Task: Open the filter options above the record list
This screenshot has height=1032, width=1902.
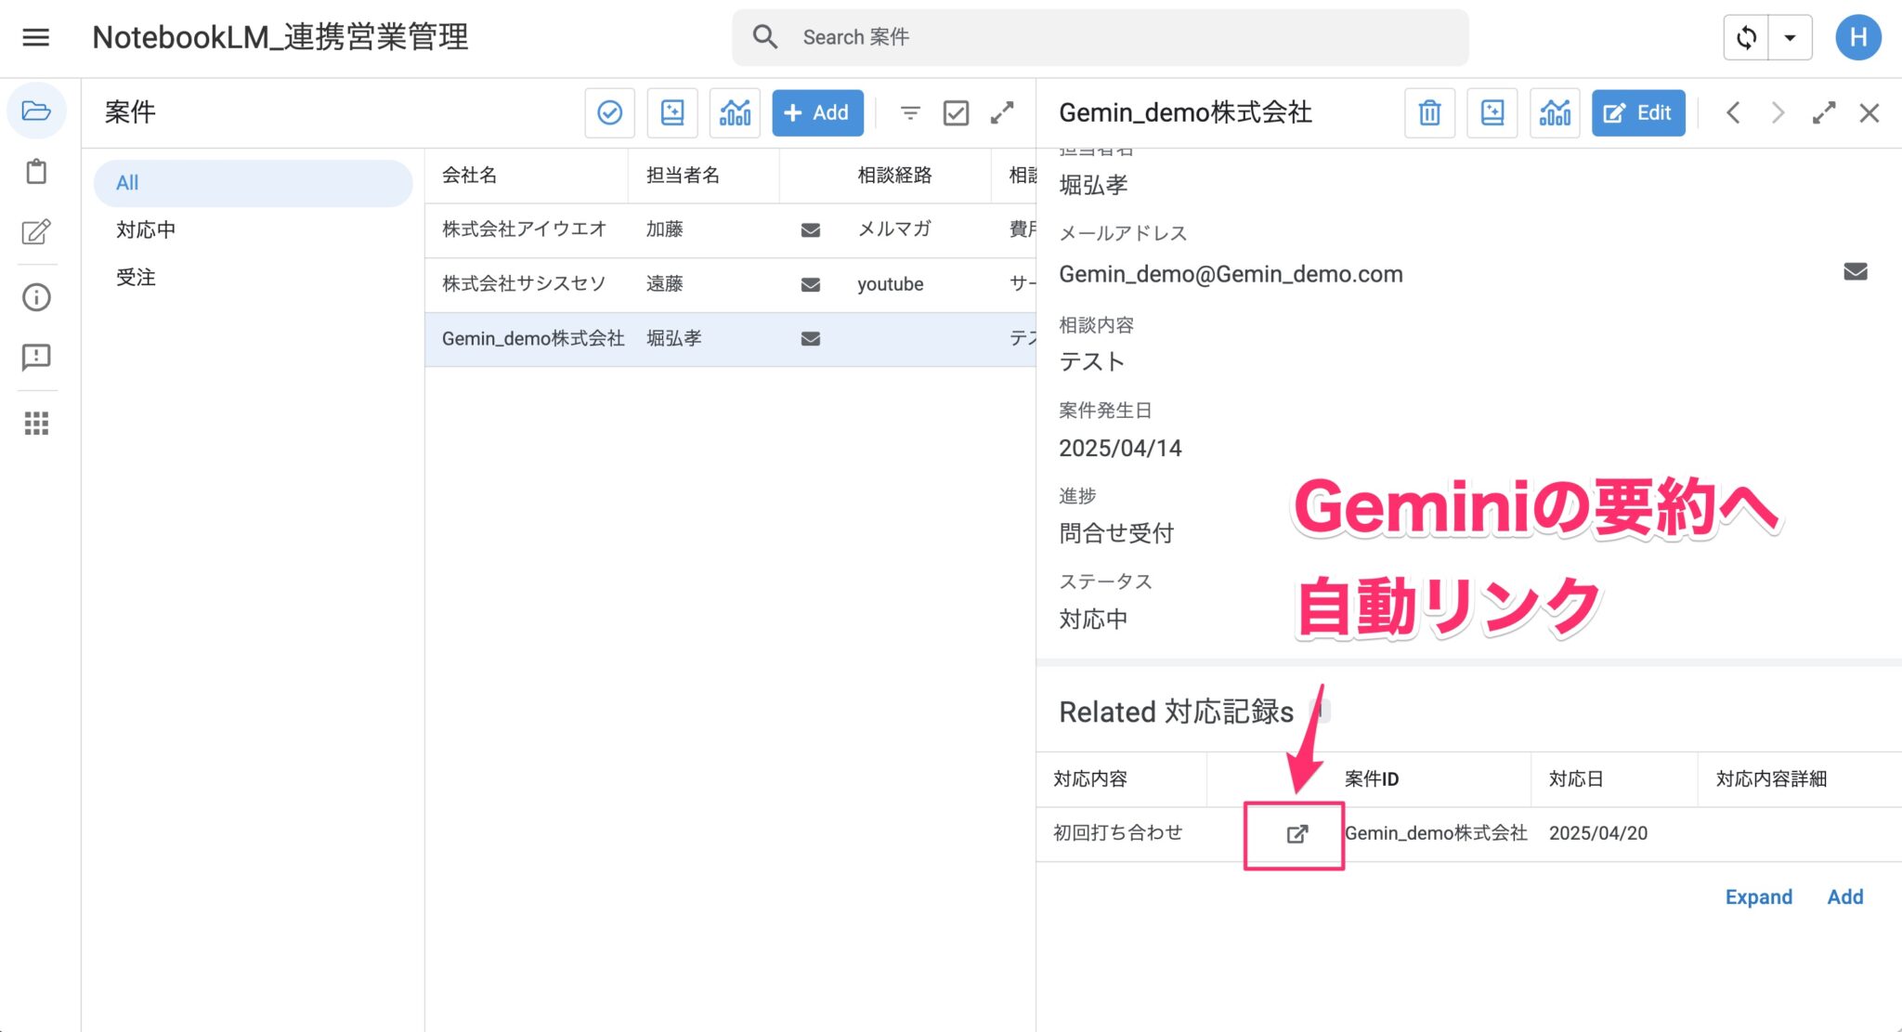Action: (909, 112)
